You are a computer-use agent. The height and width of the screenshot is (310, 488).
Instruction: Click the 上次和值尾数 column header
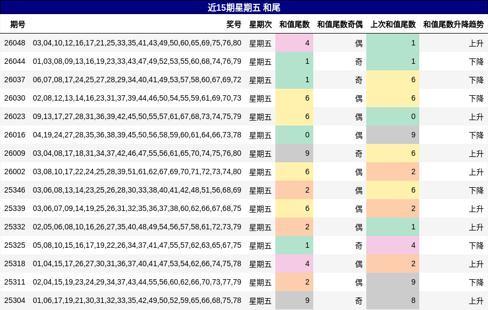tap(393, 24)
